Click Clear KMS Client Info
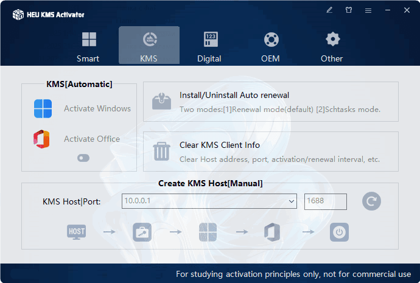Image resolution: width=420 pixels, height=283 pixels. (220, 145)
